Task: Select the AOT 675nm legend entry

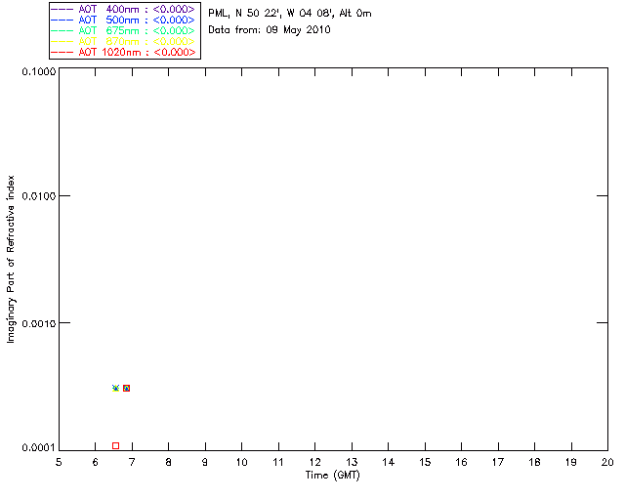Action: (x=123, y=30)
